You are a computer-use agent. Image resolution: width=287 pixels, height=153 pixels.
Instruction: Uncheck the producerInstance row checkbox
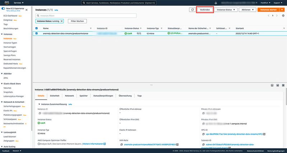(36, 33)
